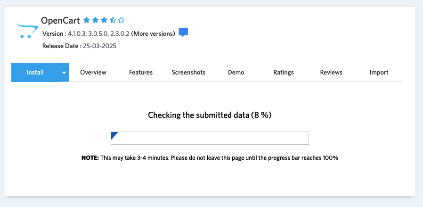Show the Reviews tab
This screenshot has height=207, width=423.
[331, 72]
